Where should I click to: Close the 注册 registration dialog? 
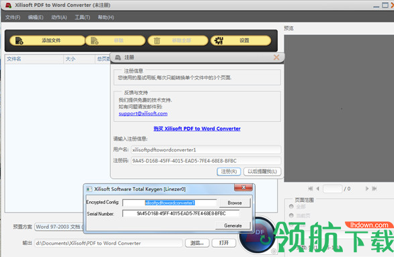click(276, 57)
